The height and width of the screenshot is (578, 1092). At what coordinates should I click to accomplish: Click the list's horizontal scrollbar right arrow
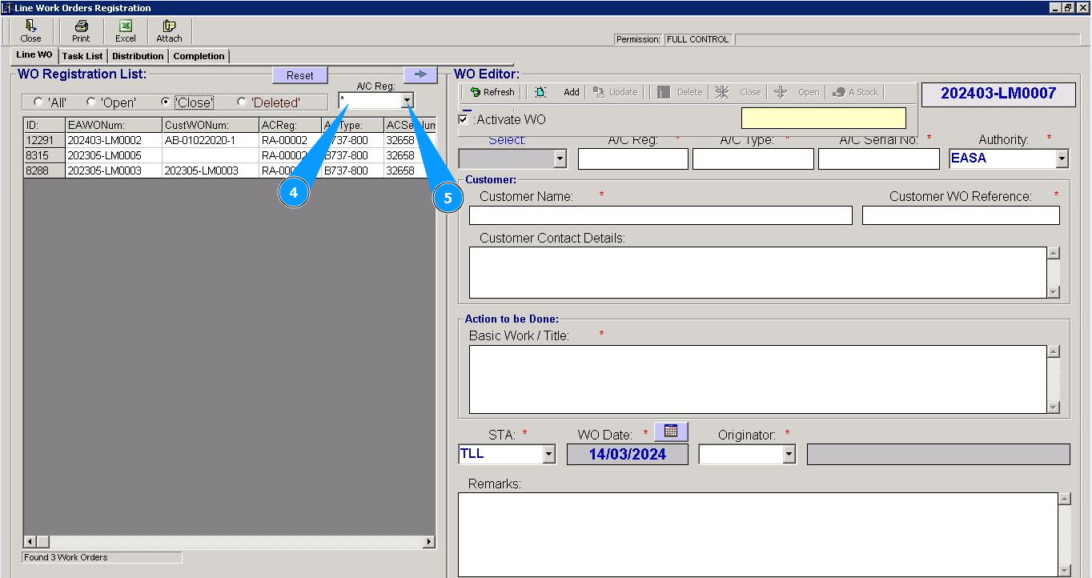[429, 542]
